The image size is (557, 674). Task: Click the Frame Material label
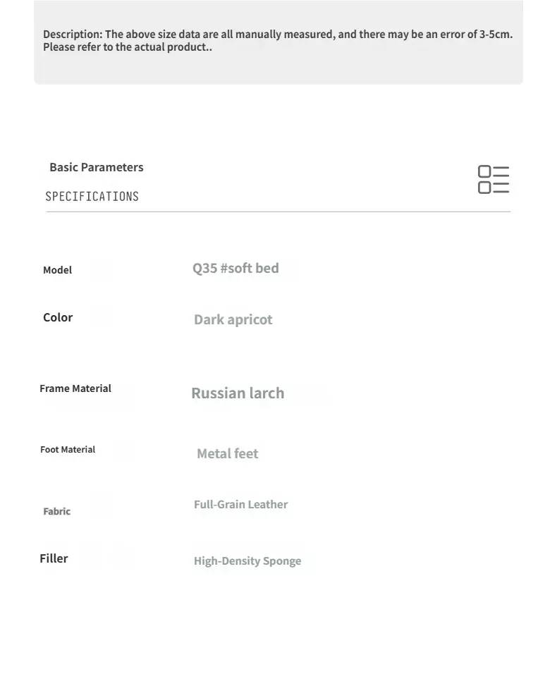(75, 388)
